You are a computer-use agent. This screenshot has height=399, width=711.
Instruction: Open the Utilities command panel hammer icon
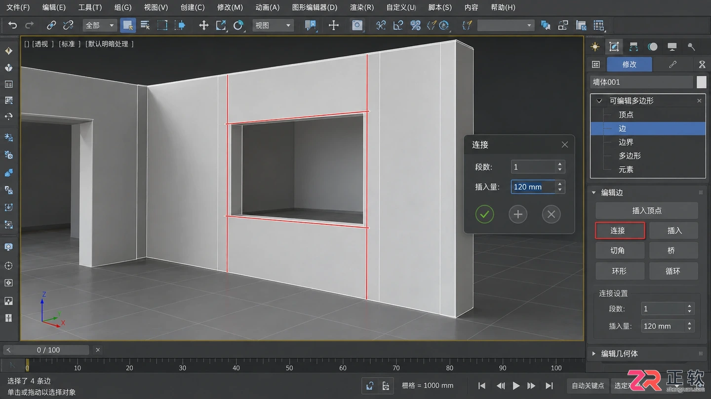point(691,47)
